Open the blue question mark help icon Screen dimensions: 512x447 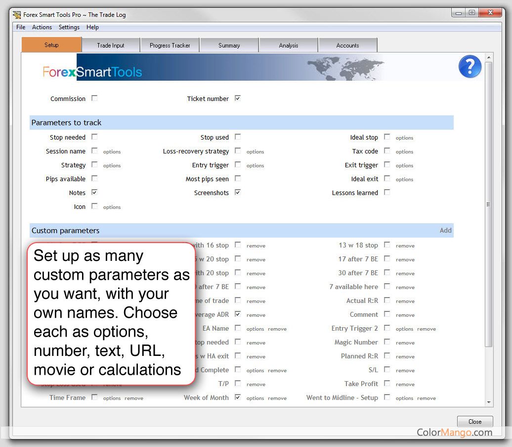[469, 67]
